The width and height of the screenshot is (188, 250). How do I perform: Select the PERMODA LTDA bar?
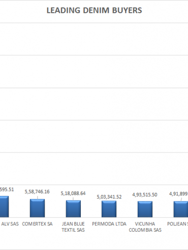pyautogui.click(x=109, y=209)
